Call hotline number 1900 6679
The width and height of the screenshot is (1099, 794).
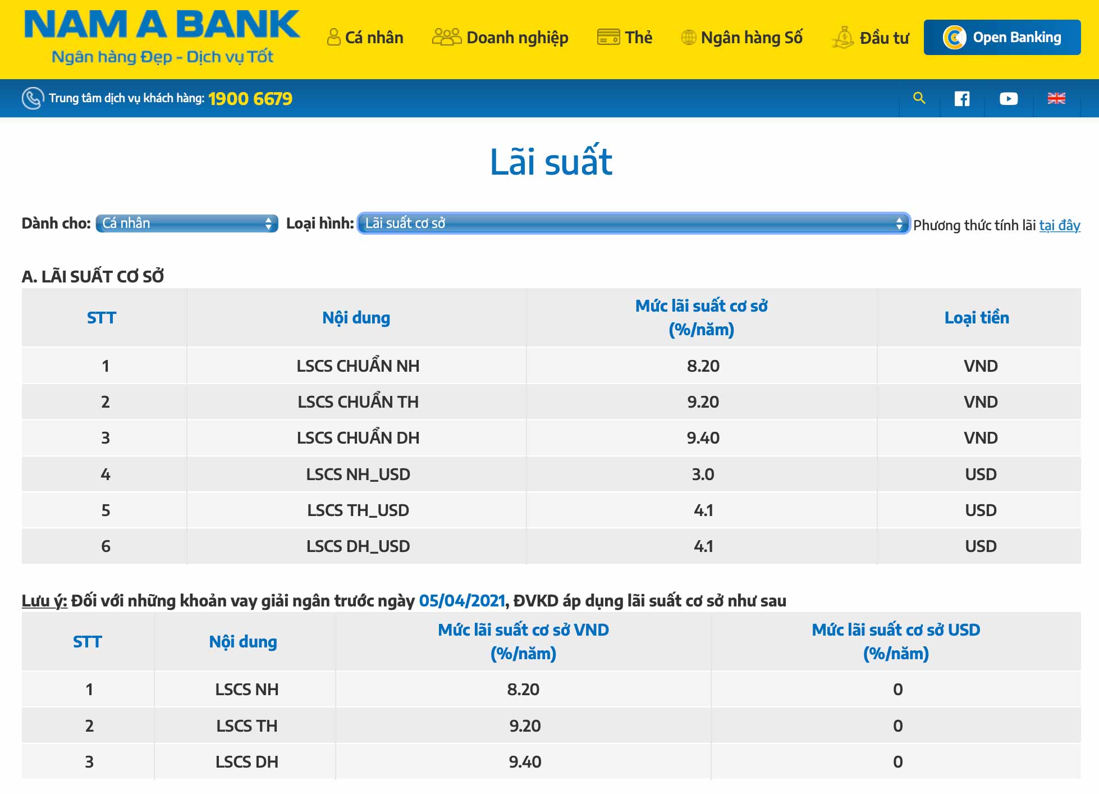250,99
